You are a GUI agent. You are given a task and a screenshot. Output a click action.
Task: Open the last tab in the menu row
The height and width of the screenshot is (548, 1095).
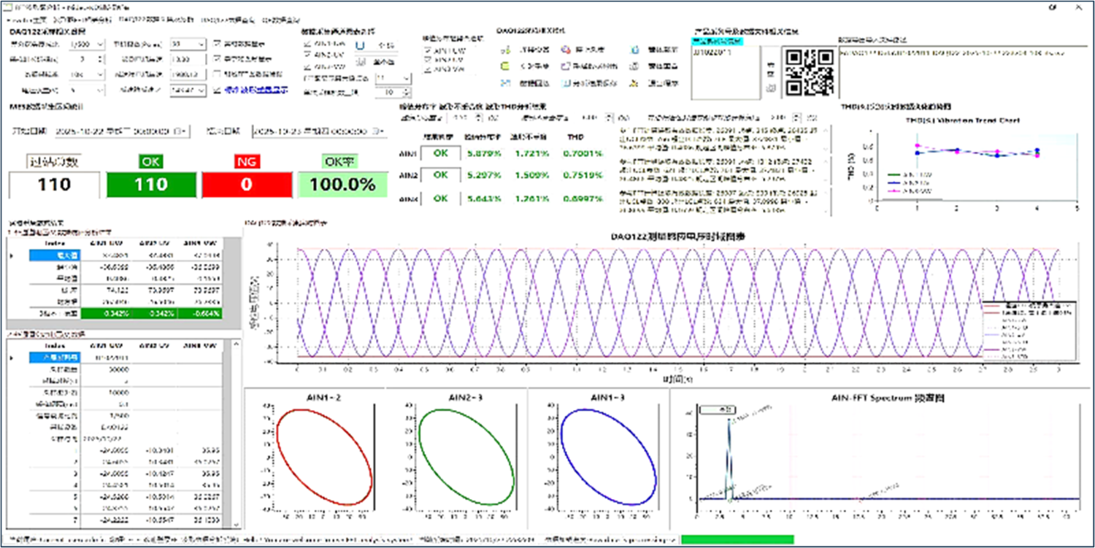coord(280,20)
